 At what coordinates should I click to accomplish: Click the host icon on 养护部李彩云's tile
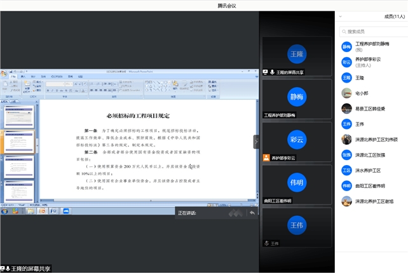click(266, 157)
